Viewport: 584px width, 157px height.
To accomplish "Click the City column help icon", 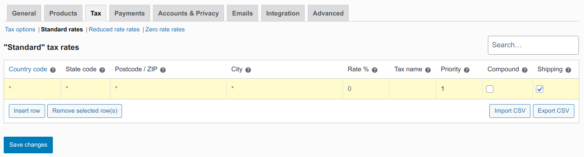I will click(248, 70).
